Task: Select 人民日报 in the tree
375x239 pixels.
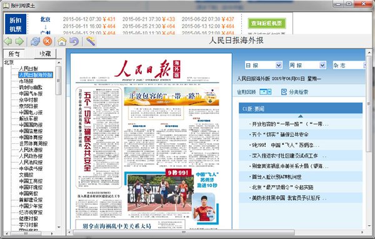Action: 29,69
